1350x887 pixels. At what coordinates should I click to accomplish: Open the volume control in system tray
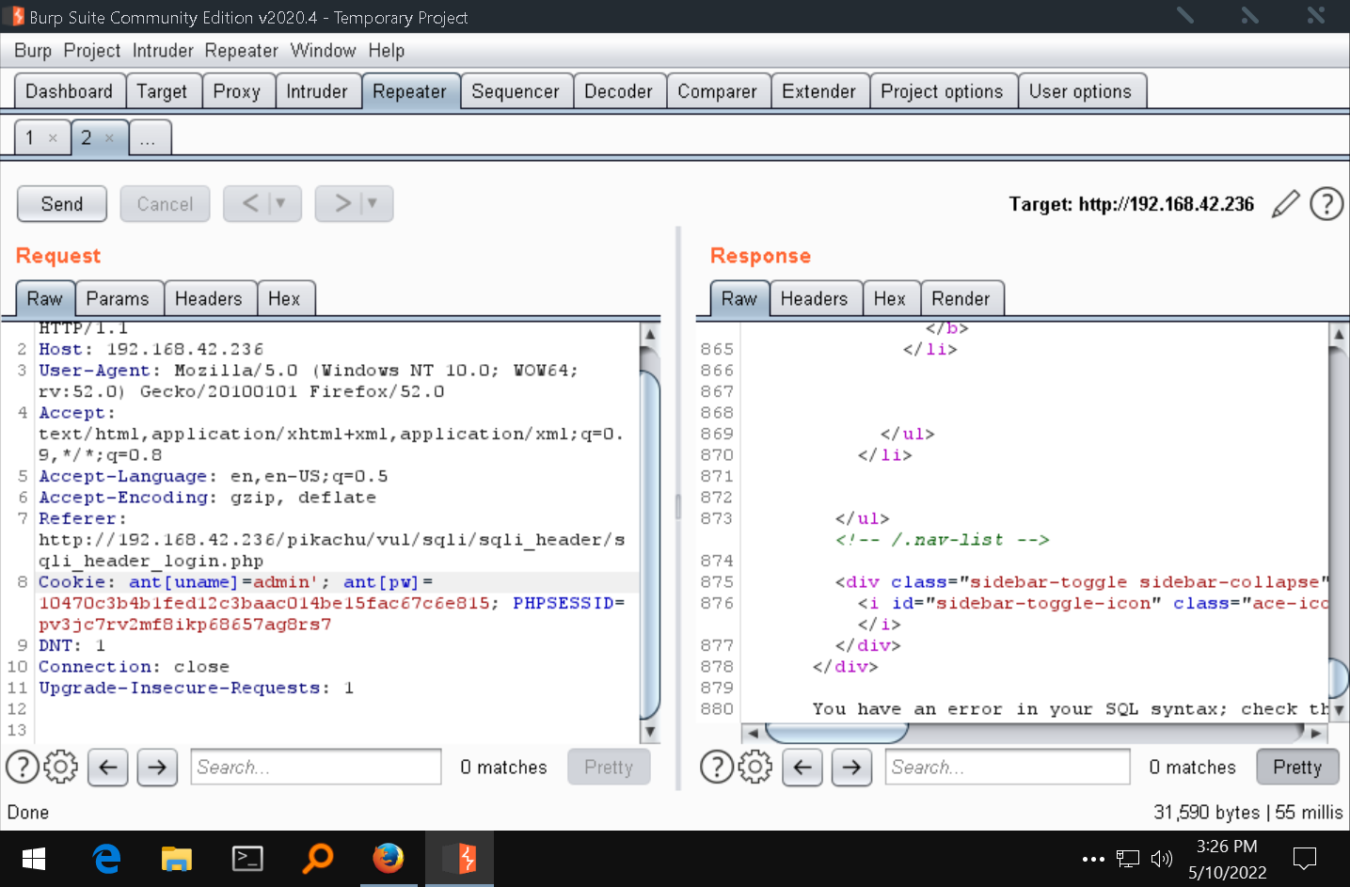click(x=1162, y=859)
